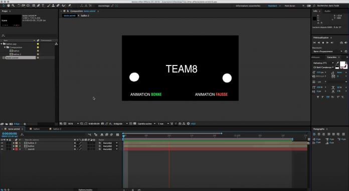Select the Roto Brush tool
Screen dimensions: 349x191
[x=64, y=5]
